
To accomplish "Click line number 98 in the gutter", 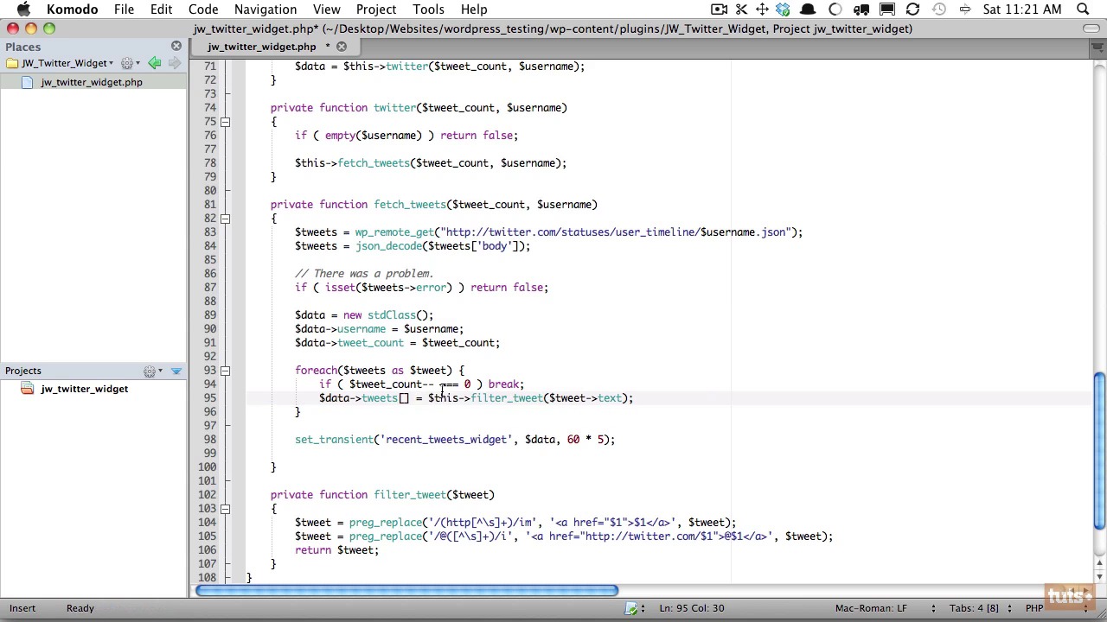I will pyautogui.click(x=209, y=440).
